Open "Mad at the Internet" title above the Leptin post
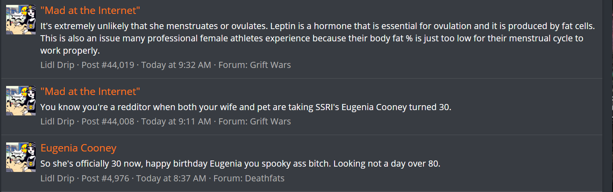This screenshot has width=613, height=192. click(x=90, y=10)
